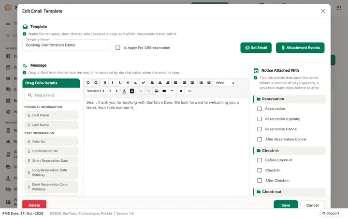Apply subscript formatting
The image size is (348, 218).
pos(136,83)
